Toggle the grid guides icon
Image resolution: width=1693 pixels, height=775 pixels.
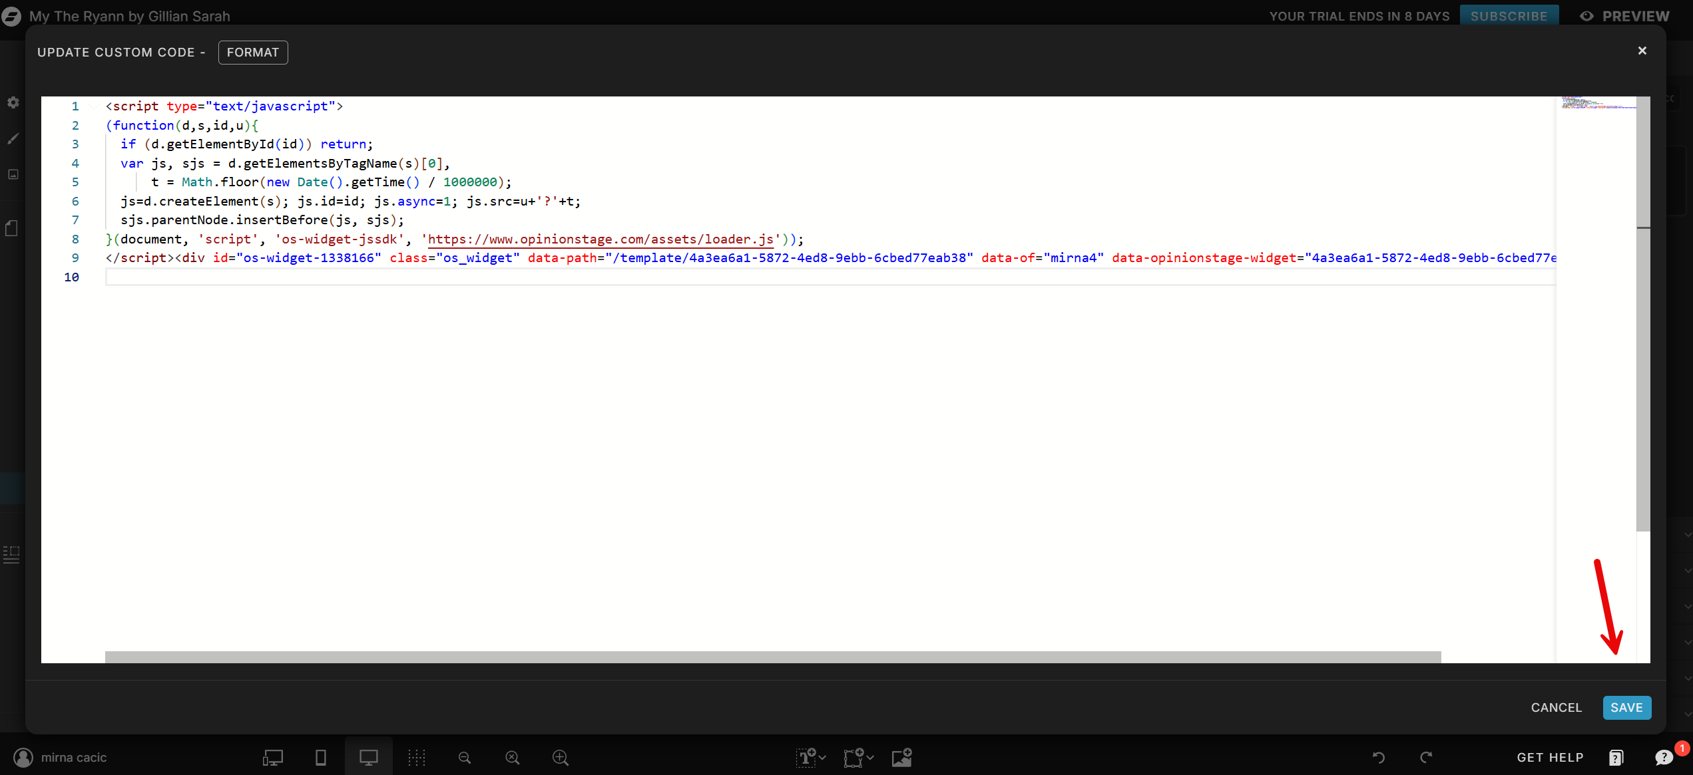tap(416, 757)
